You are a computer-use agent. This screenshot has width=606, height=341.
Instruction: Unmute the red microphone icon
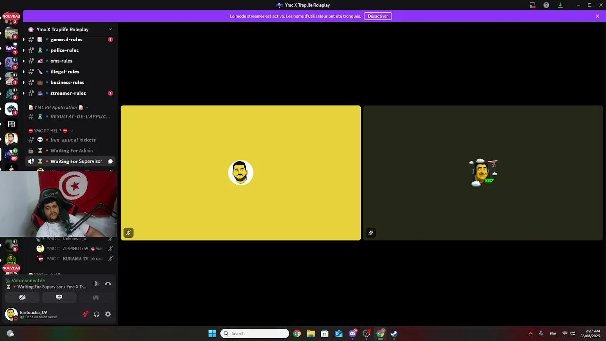click(x=86, y=314)
